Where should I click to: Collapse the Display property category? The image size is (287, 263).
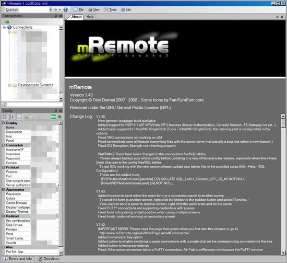[x=3, y=123]
